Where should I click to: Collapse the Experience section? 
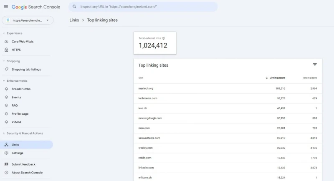pos(4,33)
